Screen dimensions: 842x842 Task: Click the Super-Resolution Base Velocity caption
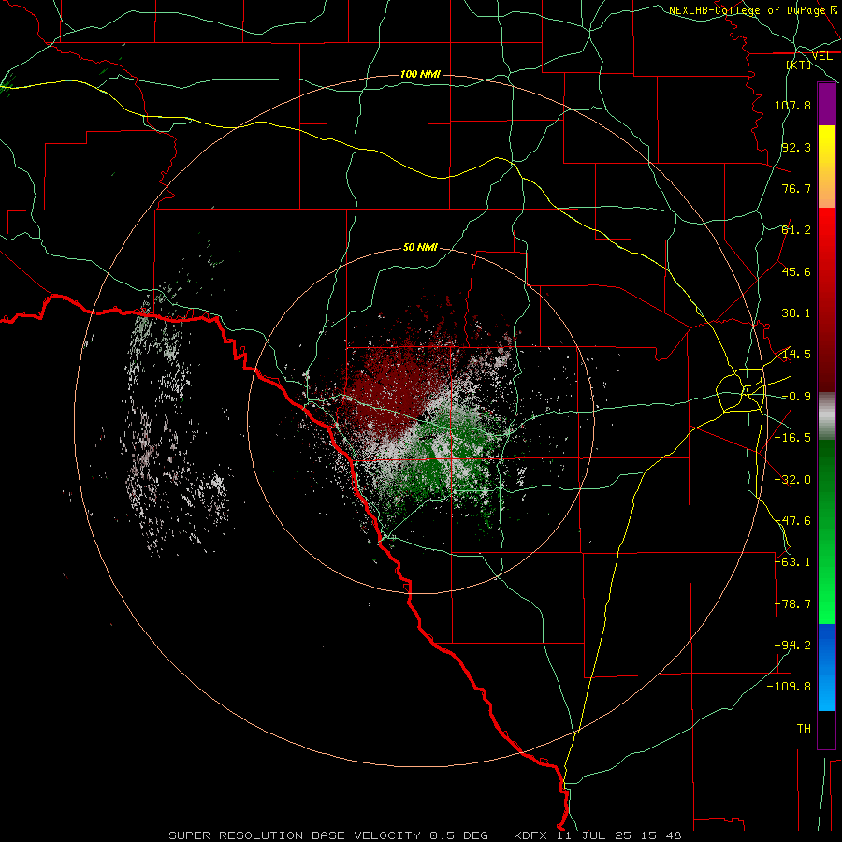coord(426,835)
